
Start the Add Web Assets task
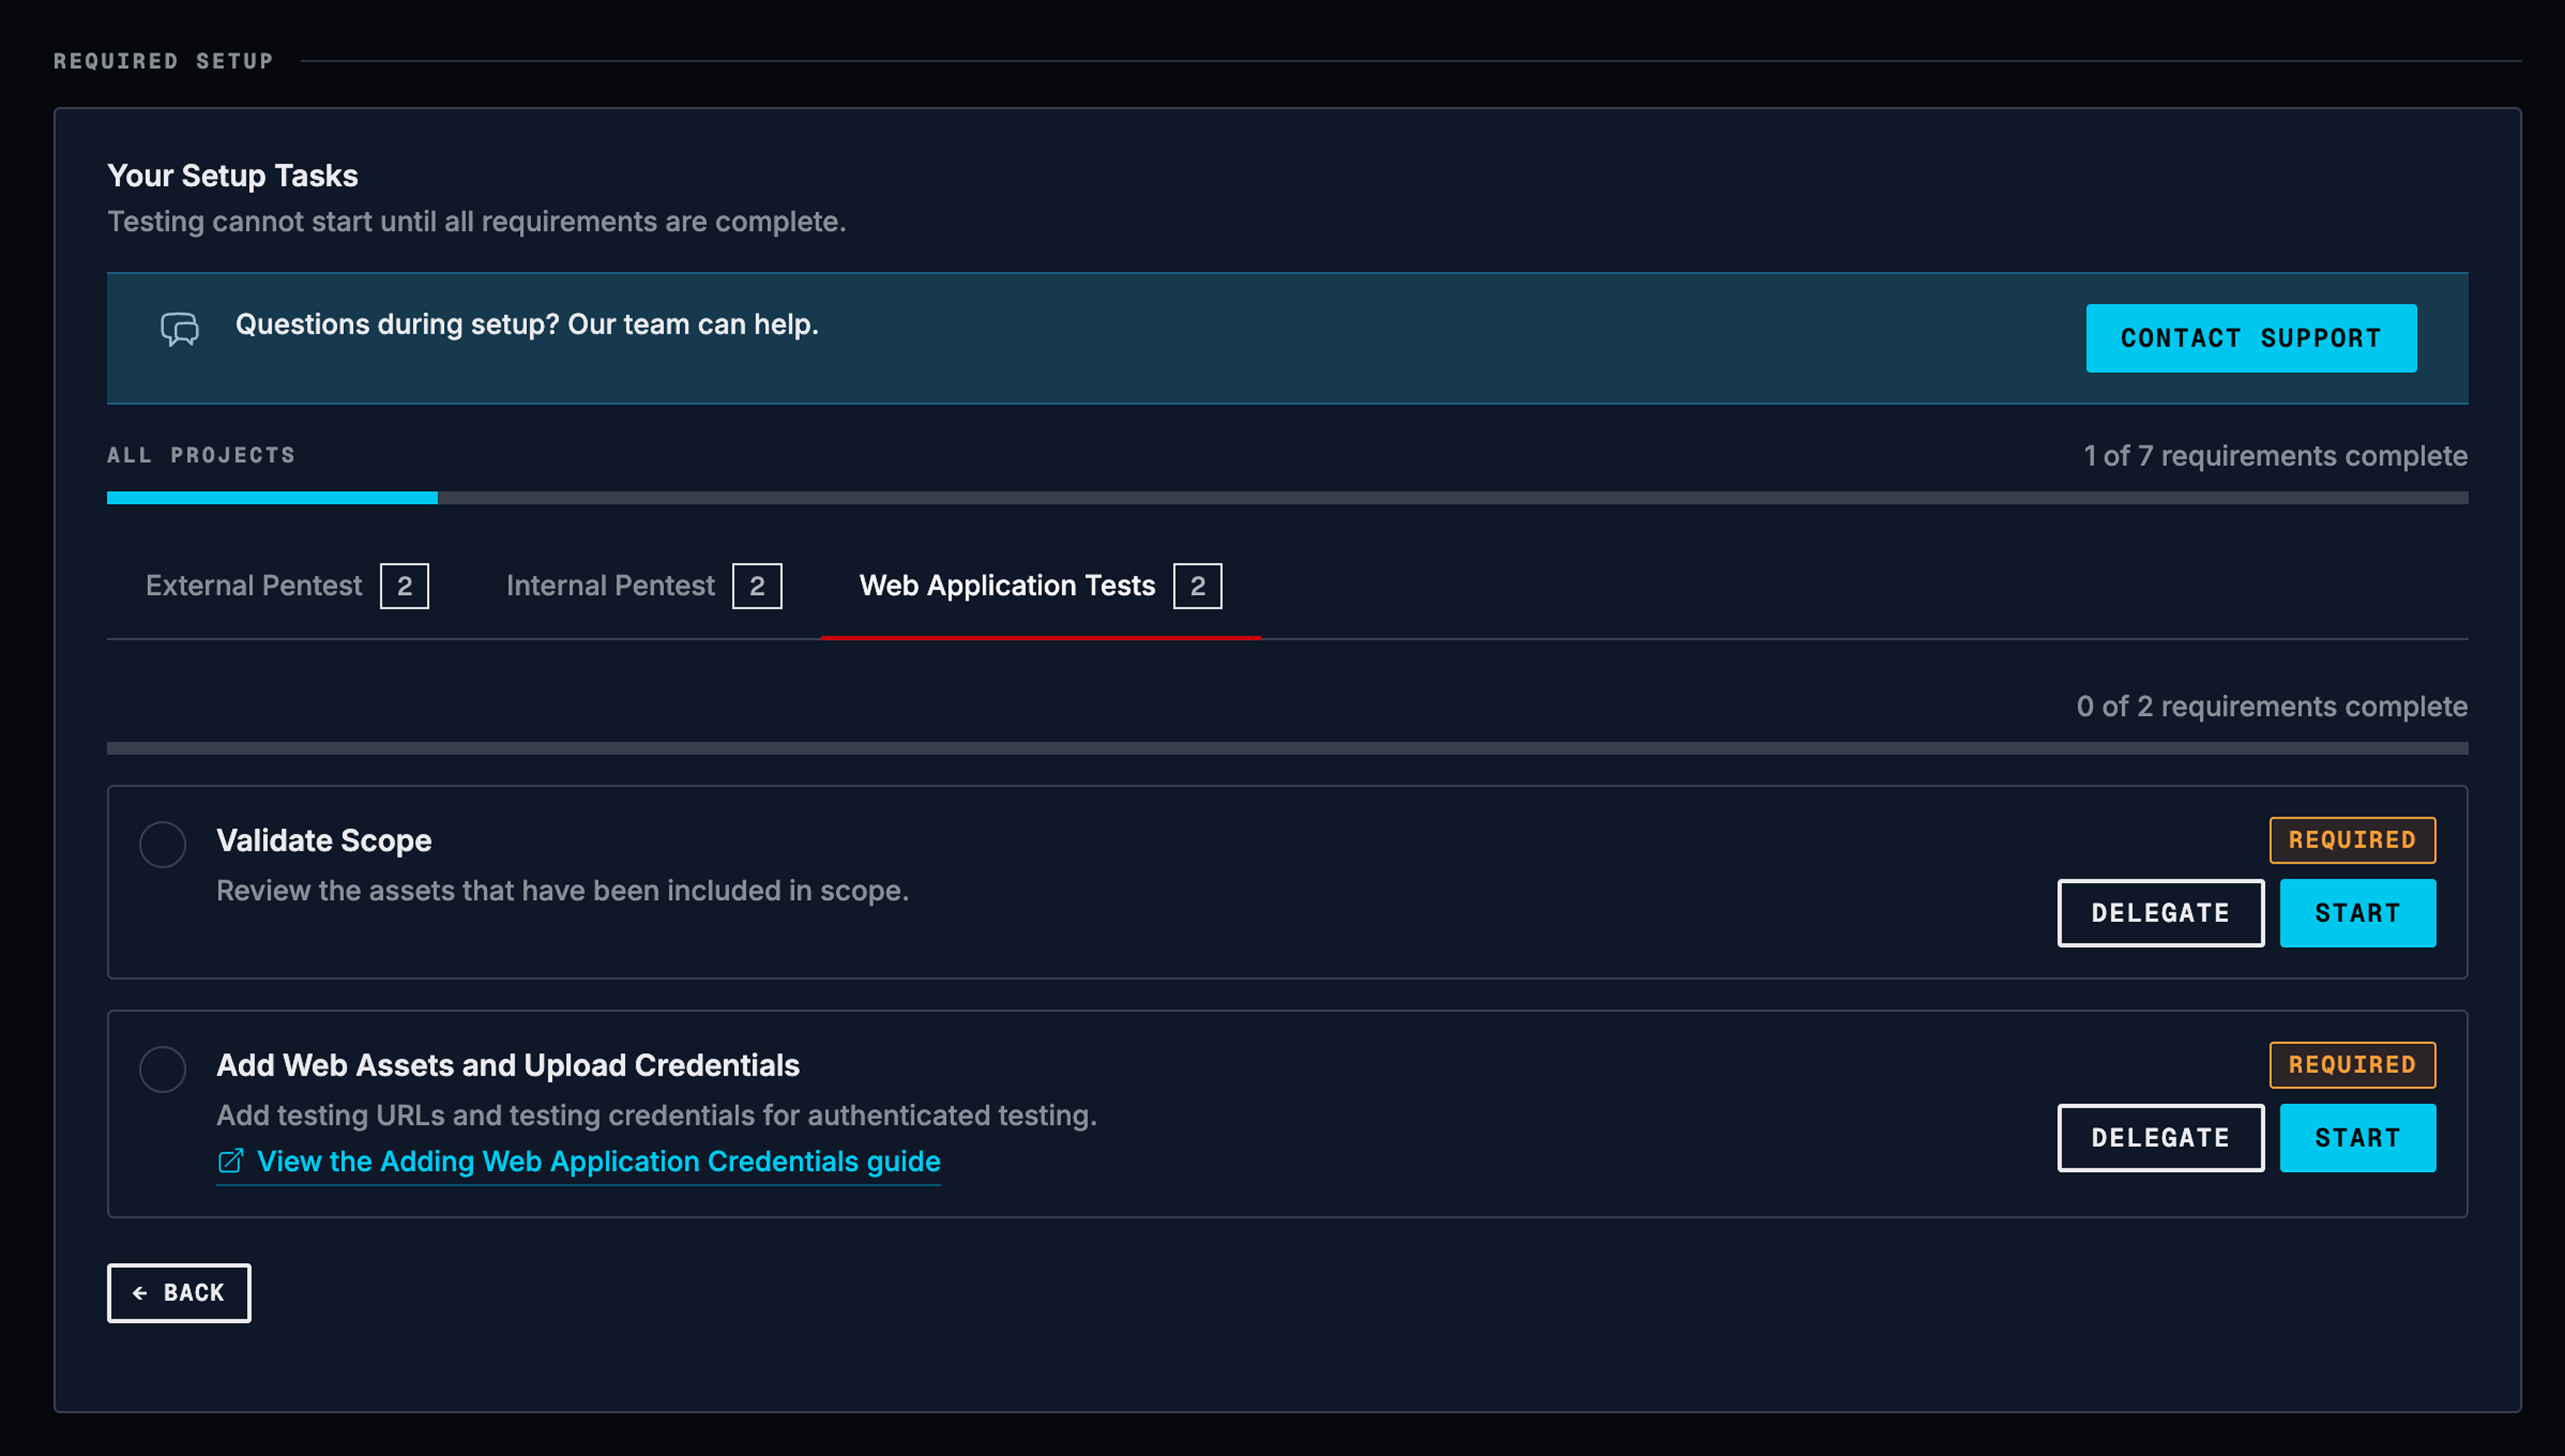pos(2358,1138)
